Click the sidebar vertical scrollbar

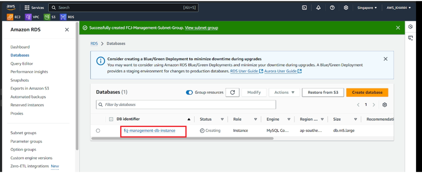[x=77, y=86]
